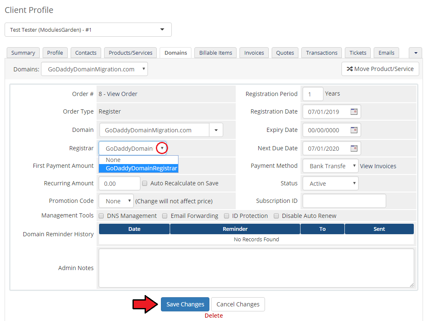428x321 pixels.
Task: Click the Date column header
Action: pos(134,229)
